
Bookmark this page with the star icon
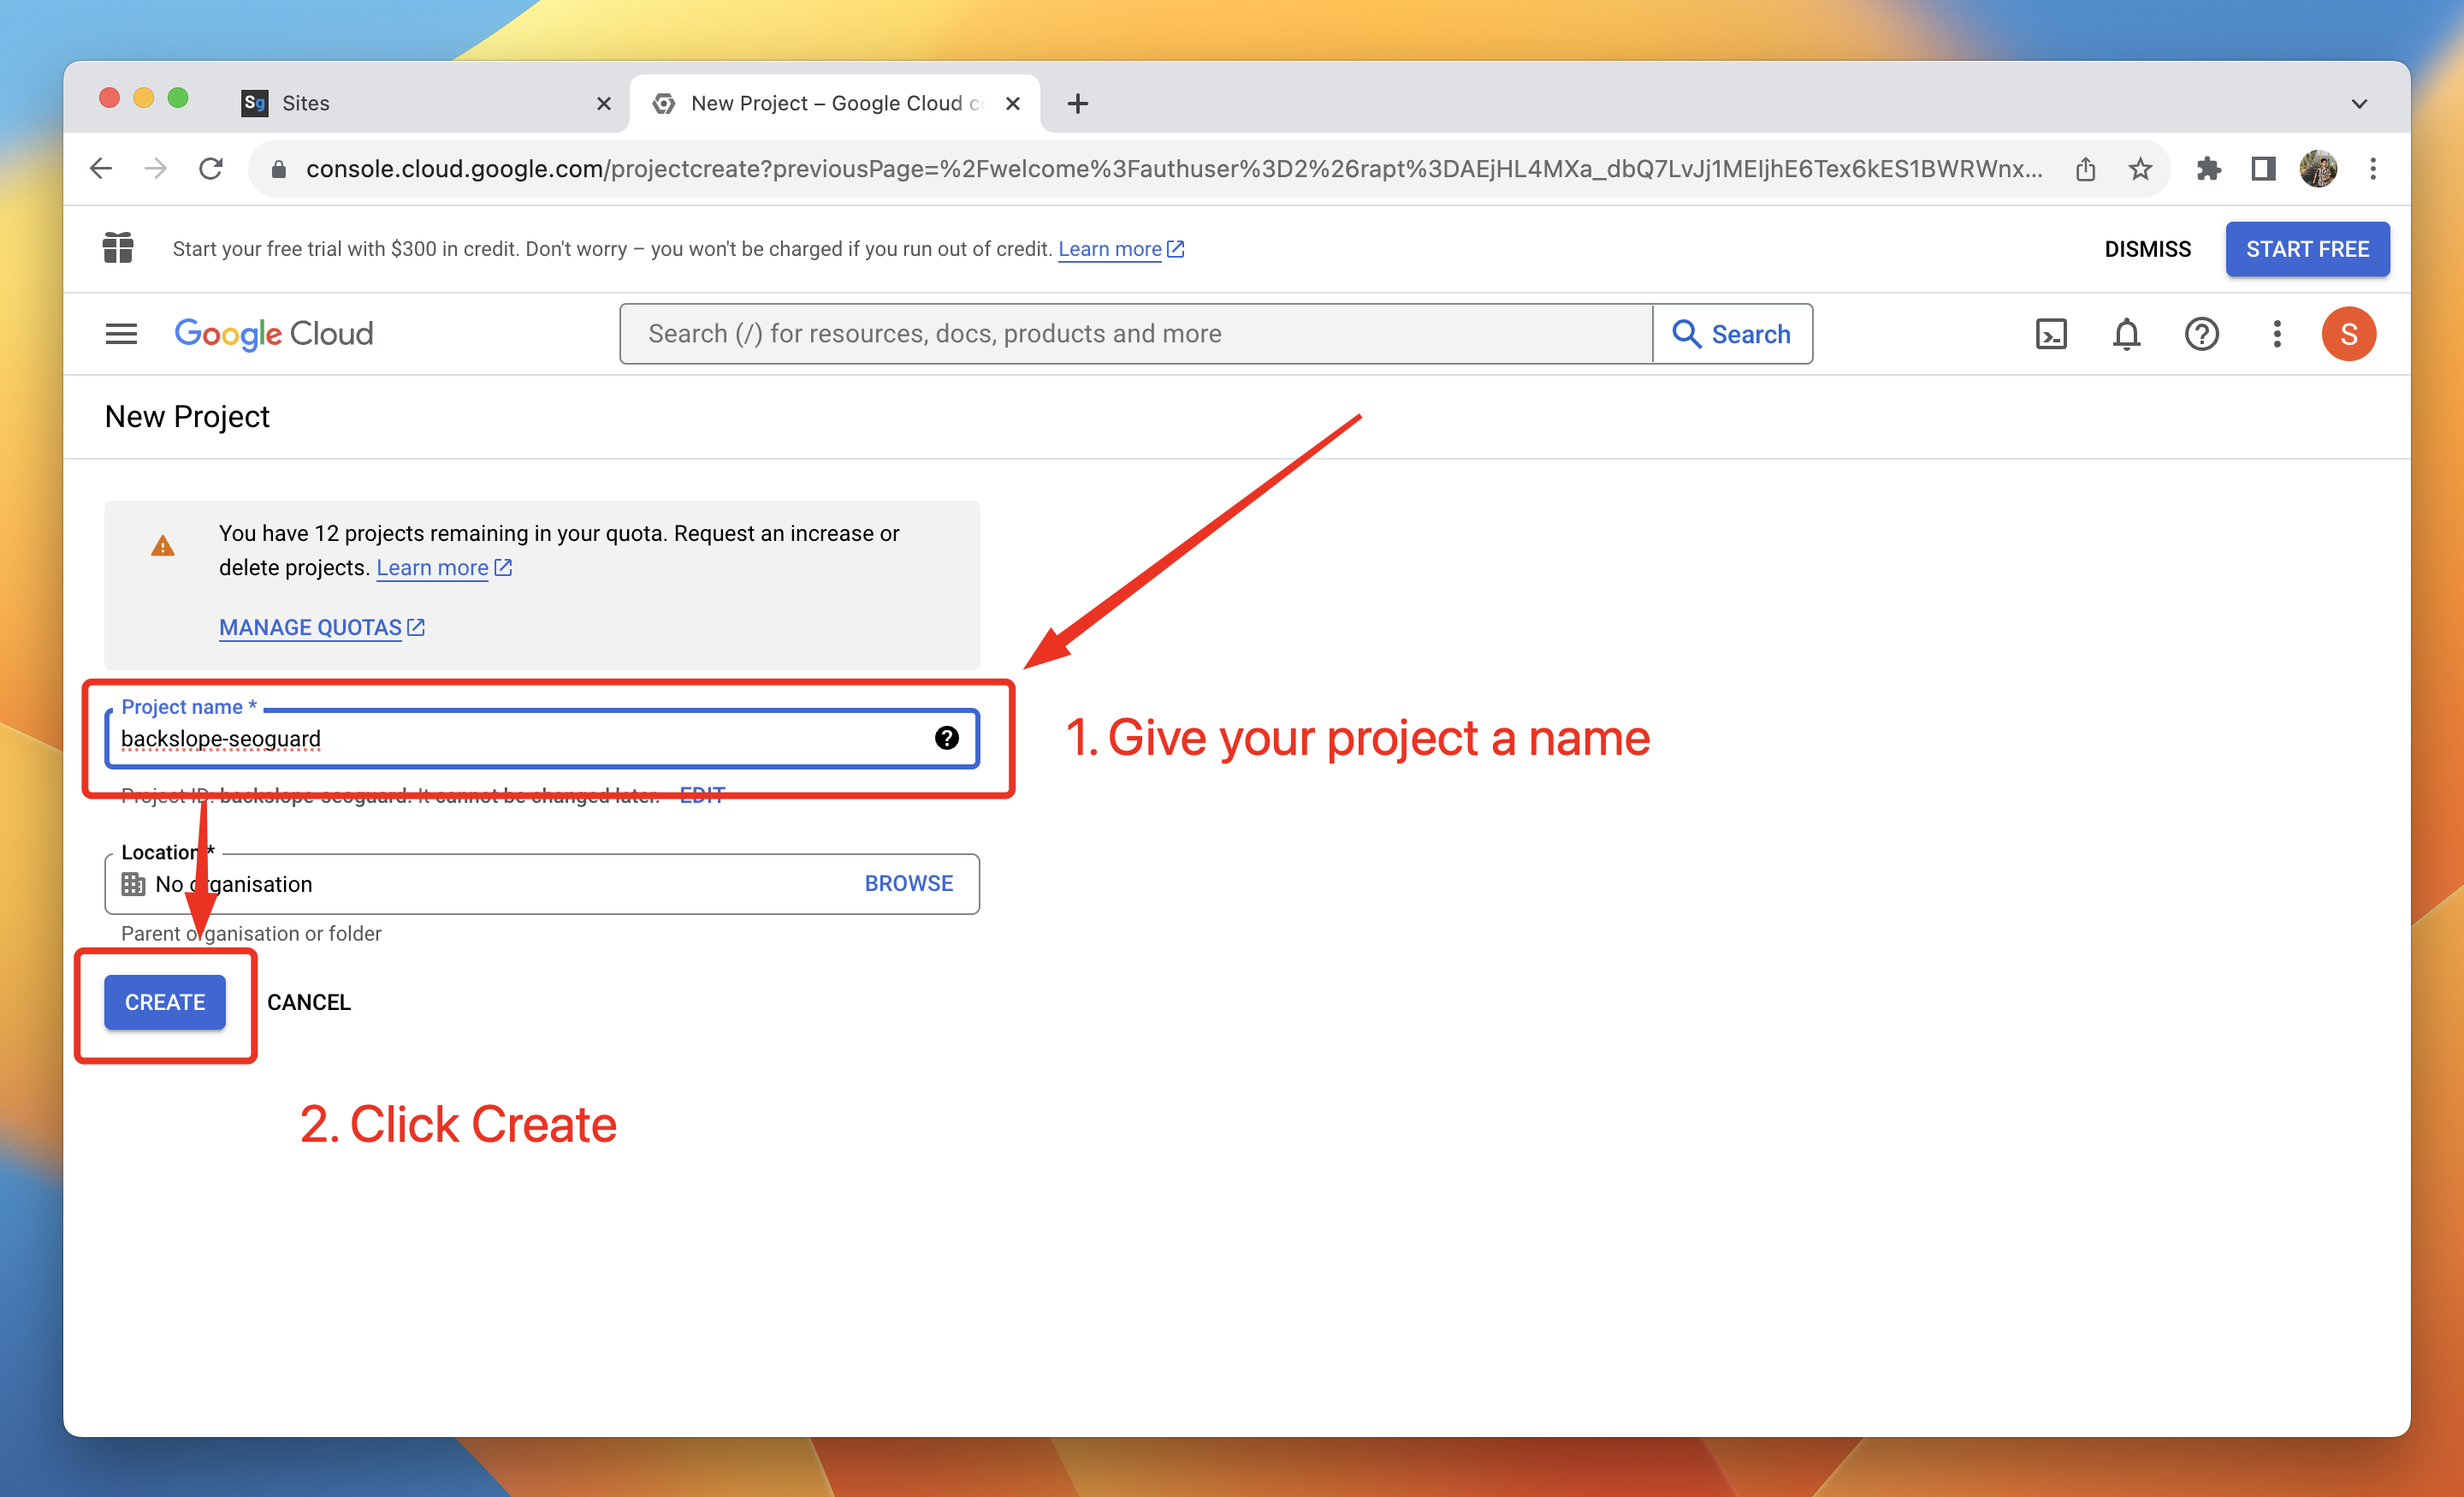pos(2140,169)
